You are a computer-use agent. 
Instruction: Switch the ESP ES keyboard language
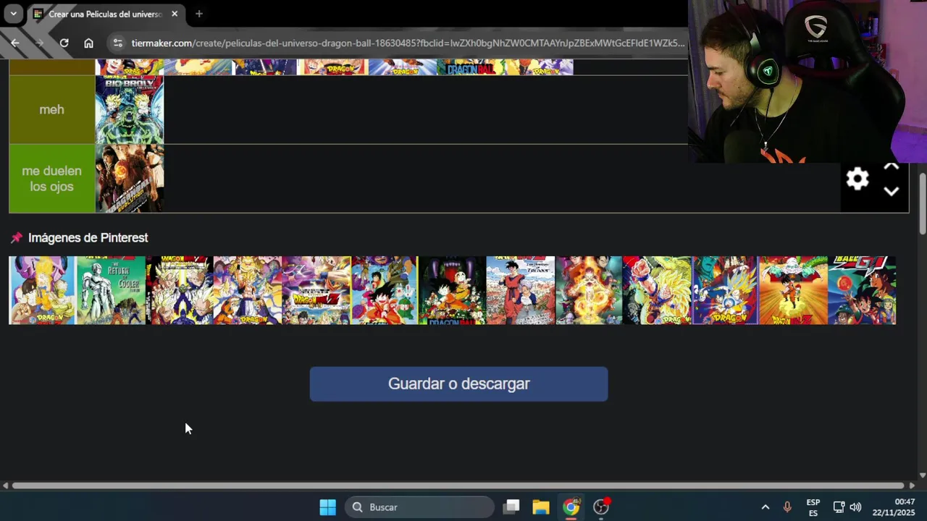coord(813,507)
